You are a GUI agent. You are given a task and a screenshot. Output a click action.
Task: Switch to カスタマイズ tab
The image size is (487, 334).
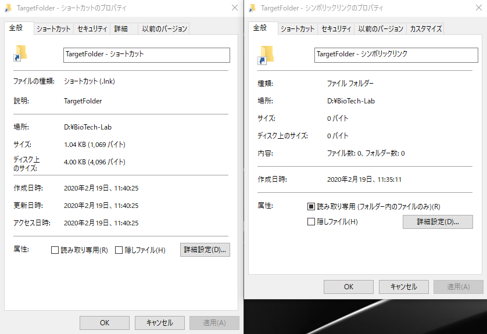[425, 29]
